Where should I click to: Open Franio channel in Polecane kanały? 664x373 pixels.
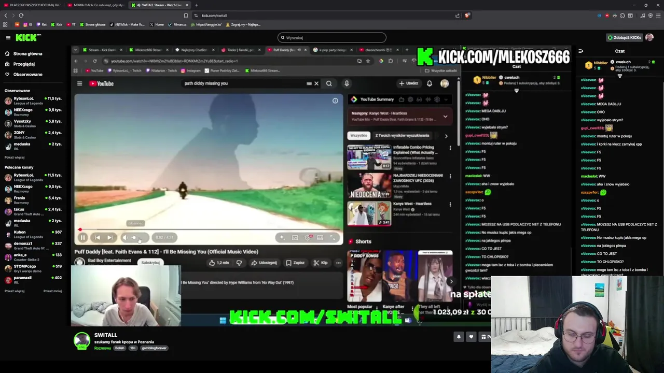click(x=33, y=200)
